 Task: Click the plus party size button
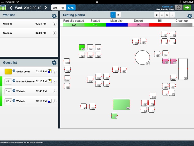coord(172,15)
